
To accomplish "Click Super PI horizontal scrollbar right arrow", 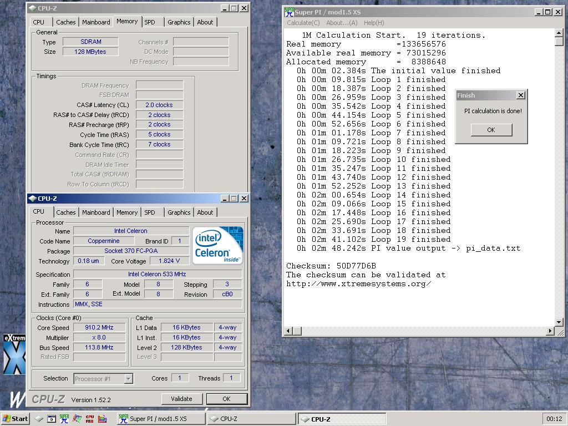I will pos(550,331).
